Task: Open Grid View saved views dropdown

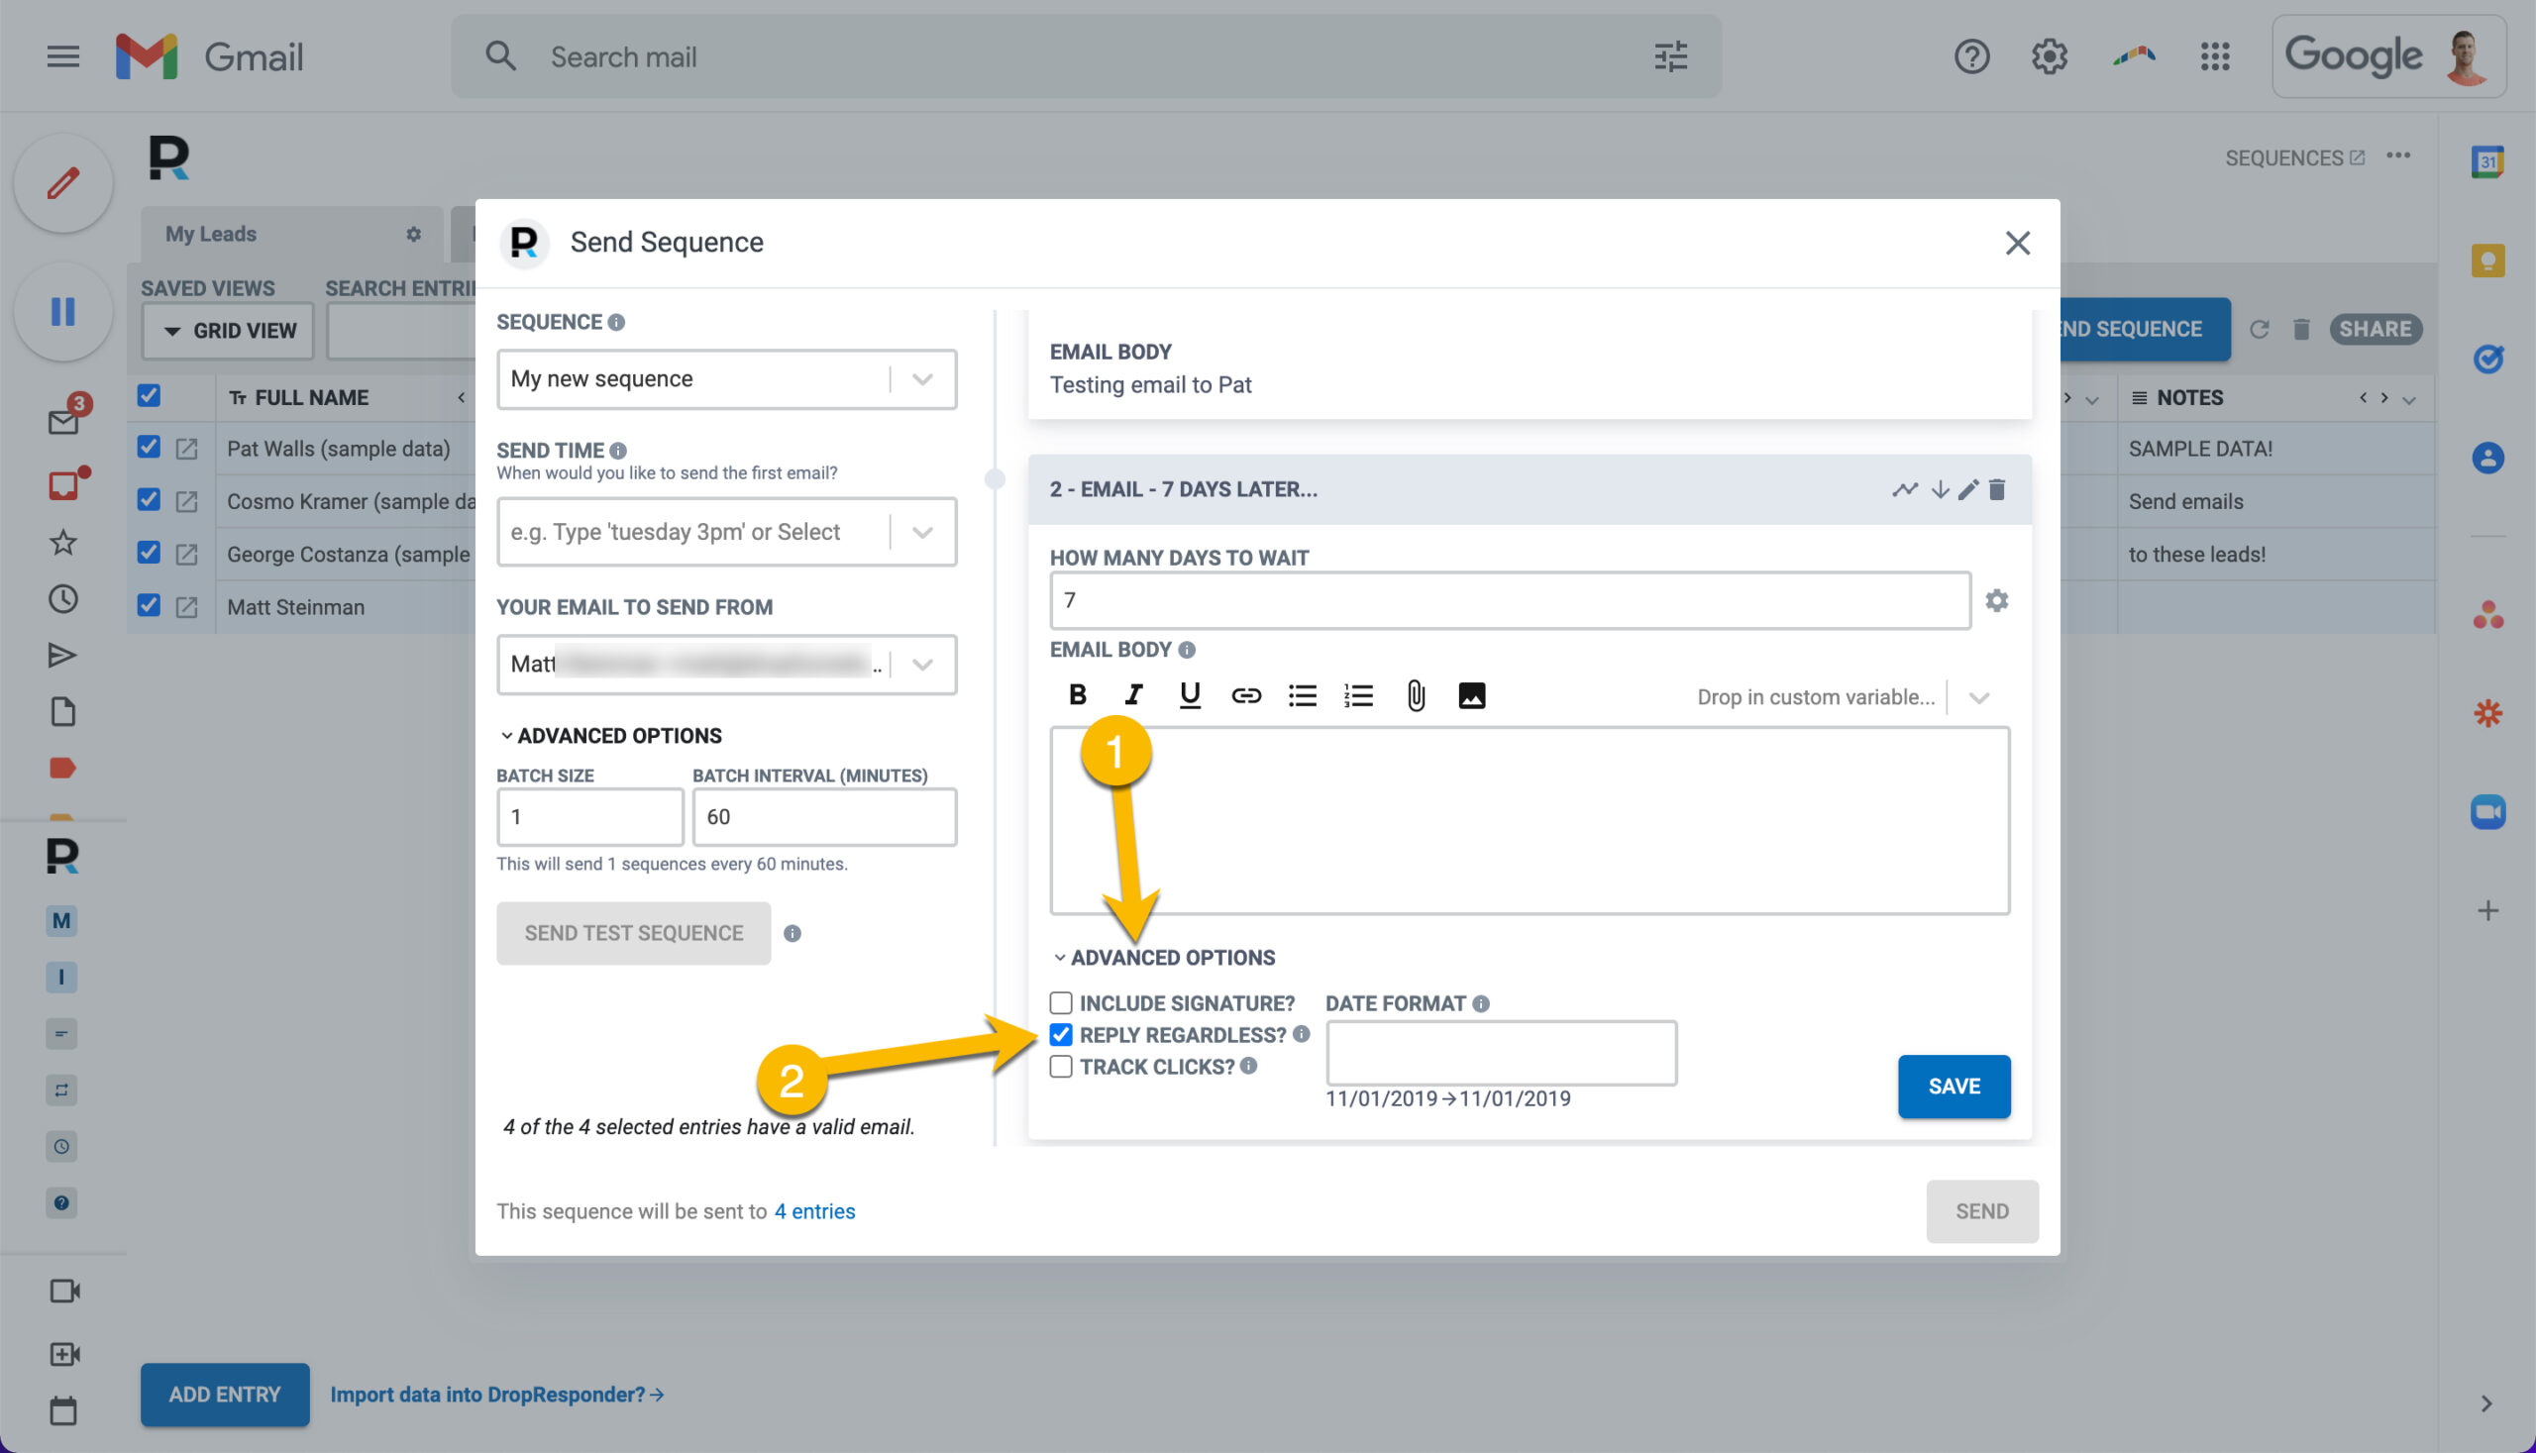Action: point(229,331)
